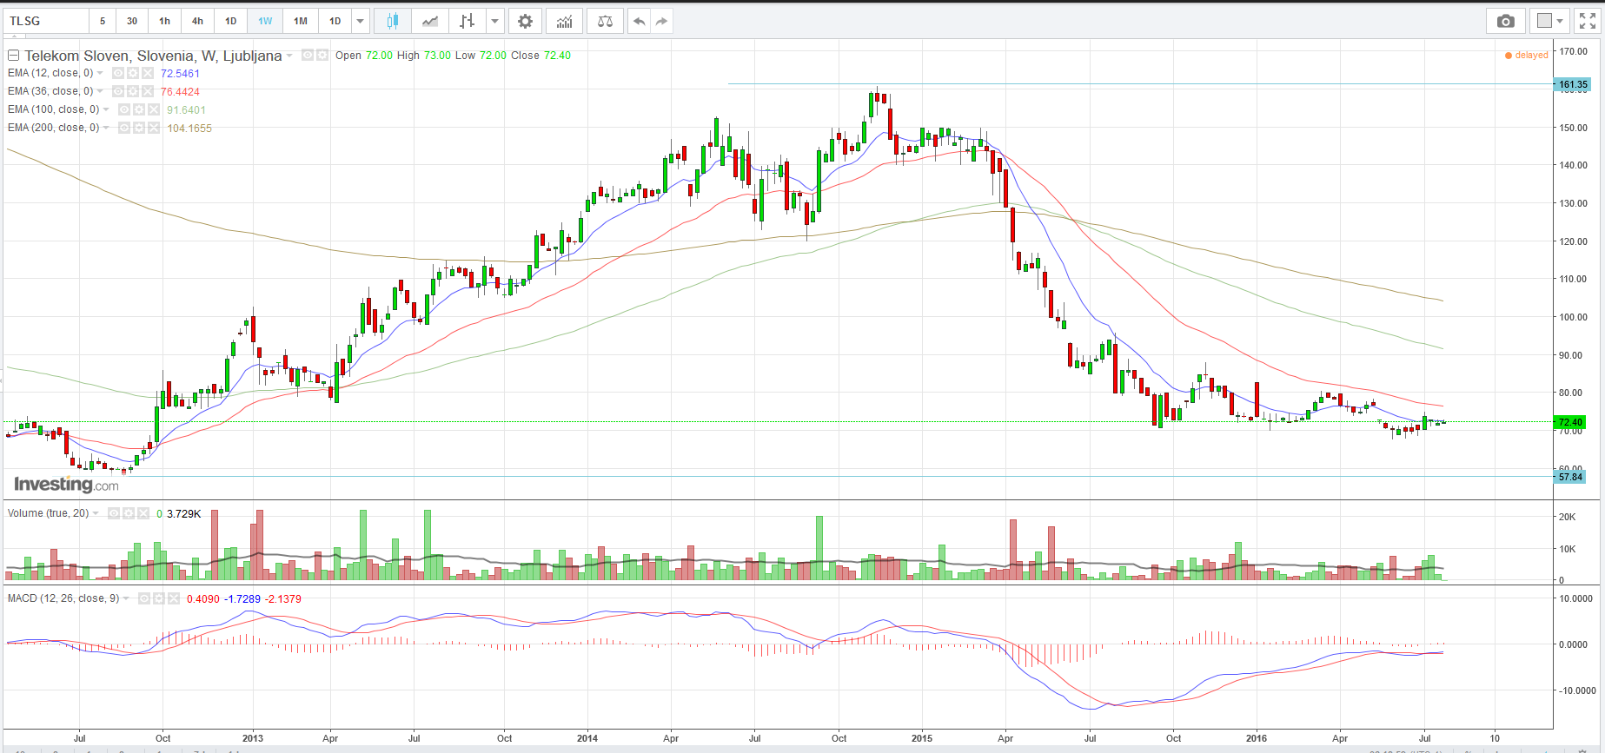Collapse the indicator legend with minus box
The image size is (1605, 753).
(x=13, y=56)
